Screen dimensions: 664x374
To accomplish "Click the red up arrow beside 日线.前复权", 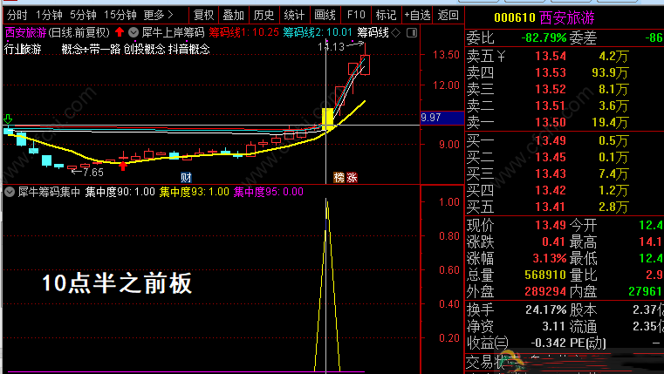I will pyautogui.click(x=120, y=32).
